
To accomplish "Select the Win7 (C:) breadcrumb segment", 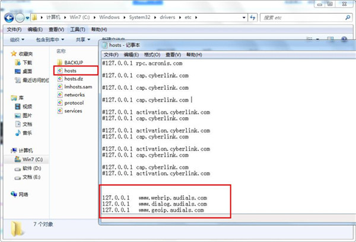I will point(80,17).
